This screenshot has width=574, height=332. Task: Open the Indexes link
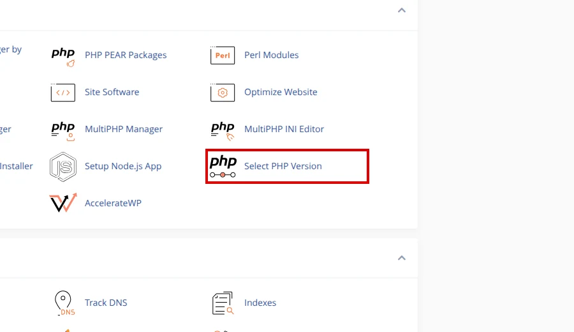tap(260, 303)
